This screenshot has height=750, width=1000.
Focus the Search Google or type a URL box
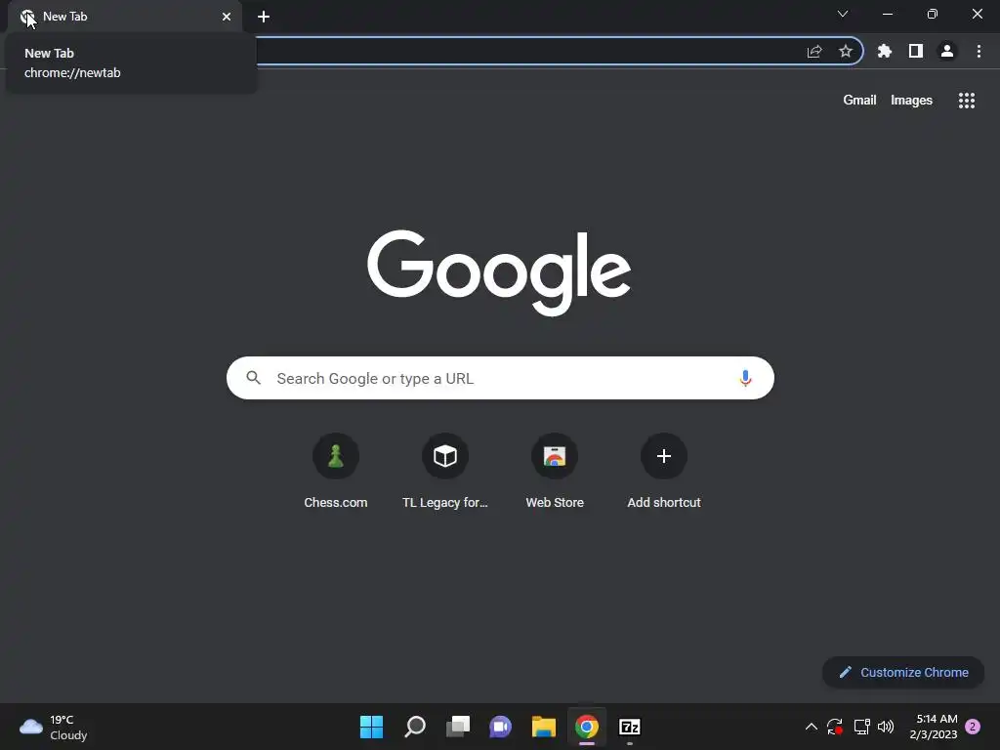click(x=500, y=378)
